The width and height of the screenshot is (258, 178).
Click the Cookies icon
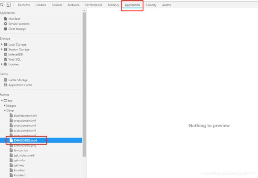(6, 64)
